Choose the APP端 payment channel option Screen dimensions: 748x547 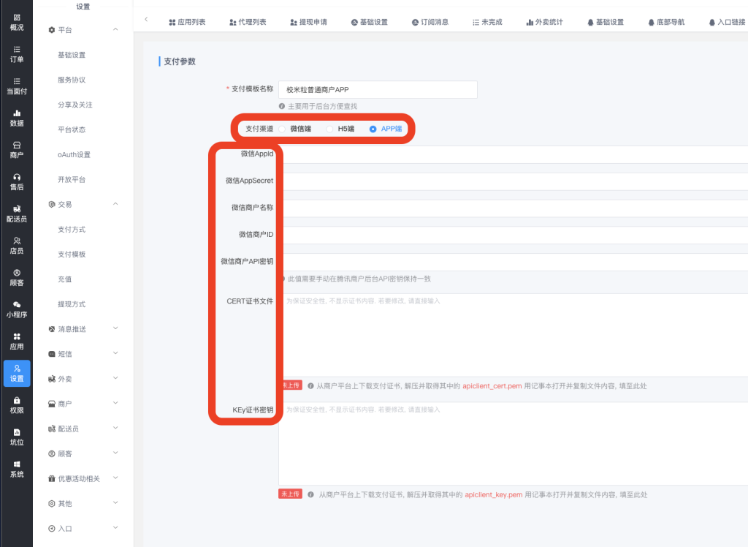click(x=373, y=129)
